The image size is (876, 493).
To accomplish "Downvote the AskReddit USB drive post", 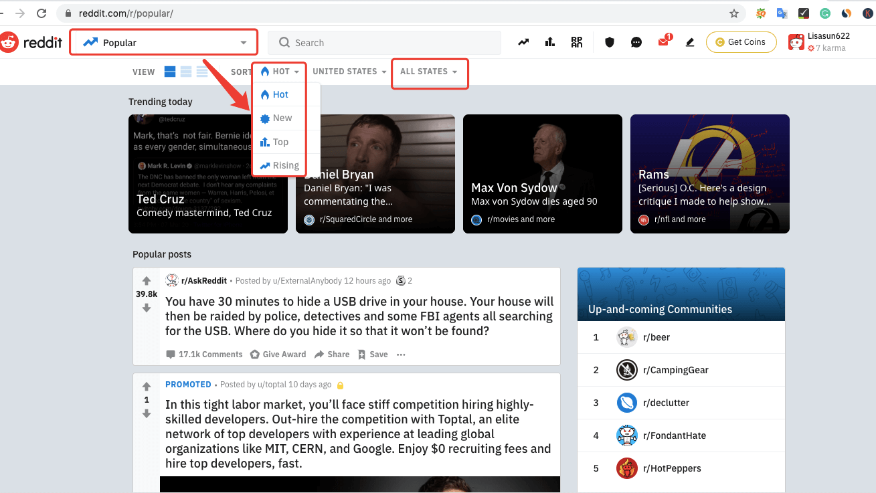I will pos(147,308).
